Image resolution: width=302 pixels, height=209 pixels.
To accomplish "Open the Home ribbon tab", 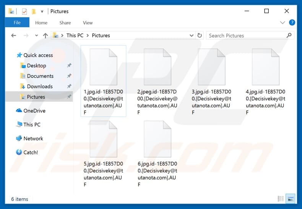I will tap(41, 23).
